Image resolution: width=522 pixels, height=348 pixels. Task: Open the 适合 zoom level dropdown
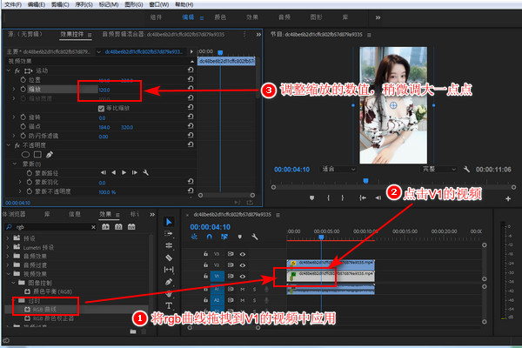(338, 169)
